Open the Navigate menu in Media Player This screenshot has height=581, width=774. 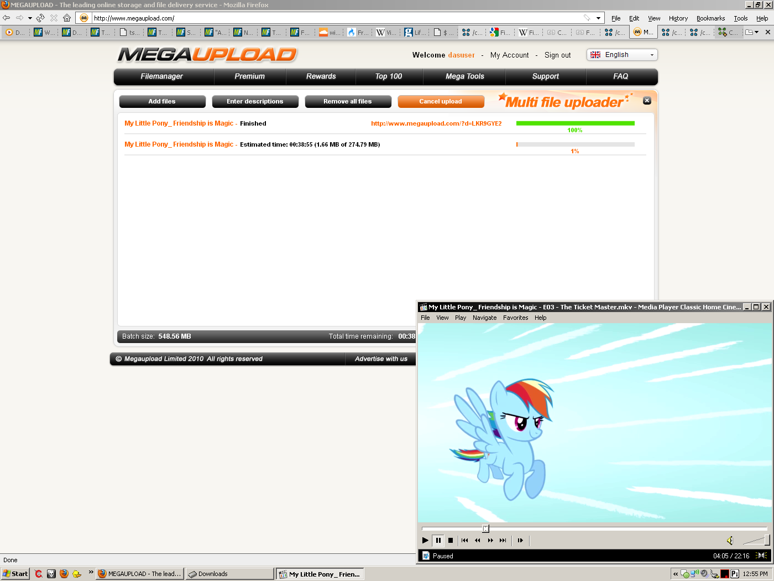point(484,318)
